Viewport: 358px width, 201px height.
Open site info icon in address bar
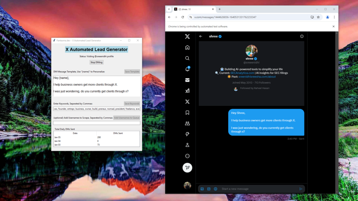[x=191, y=17]
